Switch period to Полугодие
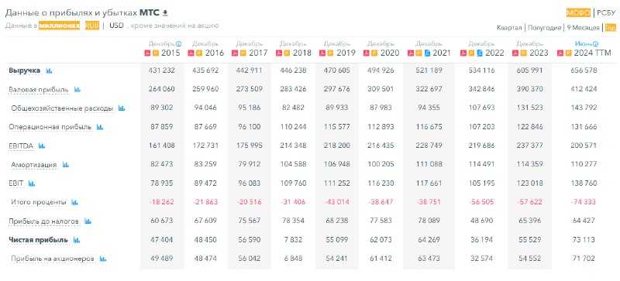 click(543, 28)
